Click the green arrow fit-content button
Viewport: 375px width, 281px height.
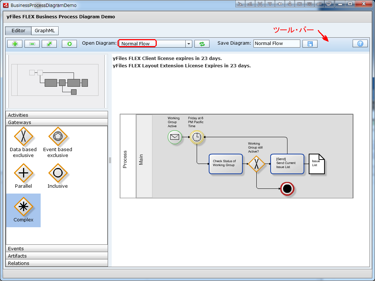coord(49,44)
